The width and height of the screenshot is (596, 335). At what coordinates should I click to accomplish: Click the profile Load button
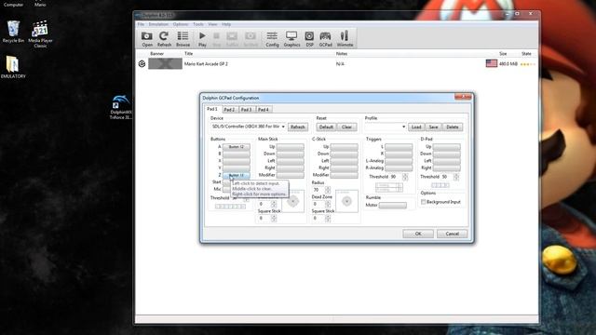[416, 127]
